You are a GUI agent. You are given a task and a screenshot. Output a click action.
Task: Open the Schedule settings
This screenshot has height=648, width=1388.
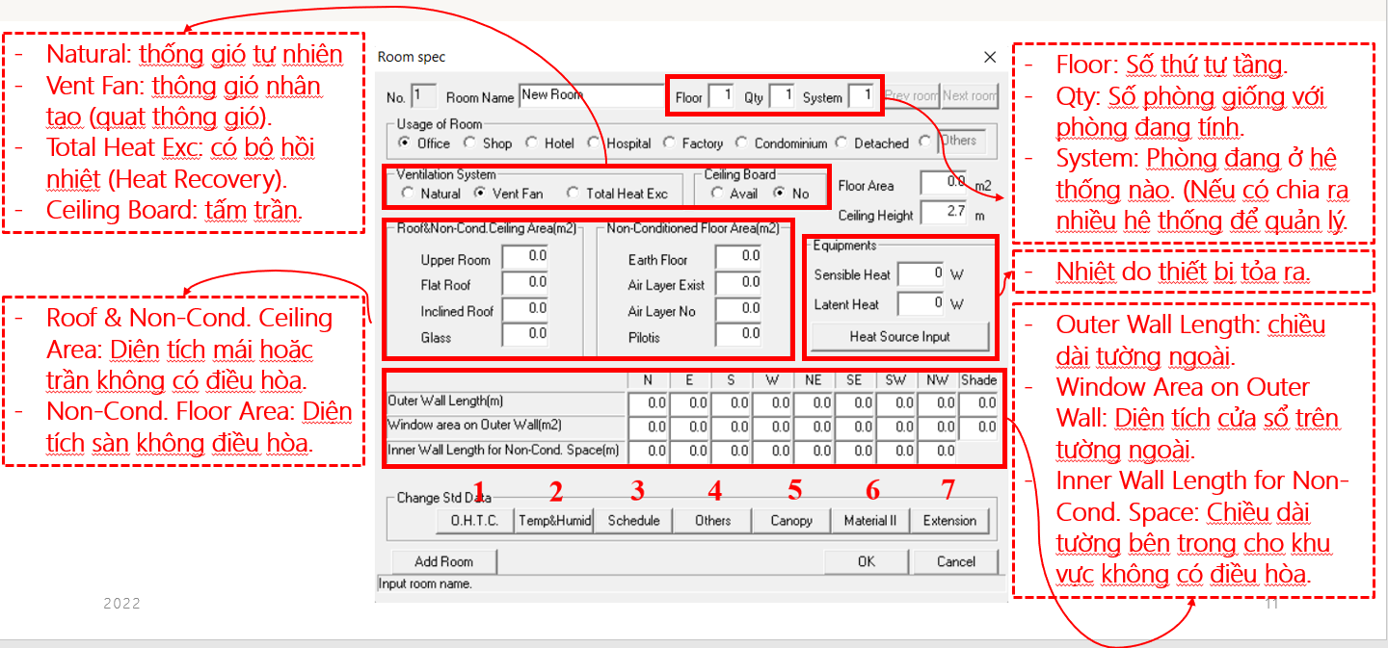coord(633,521)
